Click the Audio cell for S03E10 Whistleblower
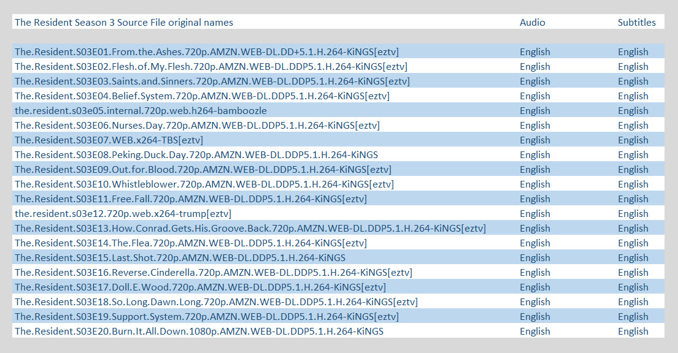Screen dimensions: 678x353 click(535, 184)
